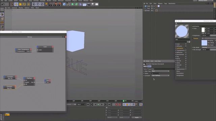Toggle the Z axis lock
216x121 pixels.
point(42,4)
